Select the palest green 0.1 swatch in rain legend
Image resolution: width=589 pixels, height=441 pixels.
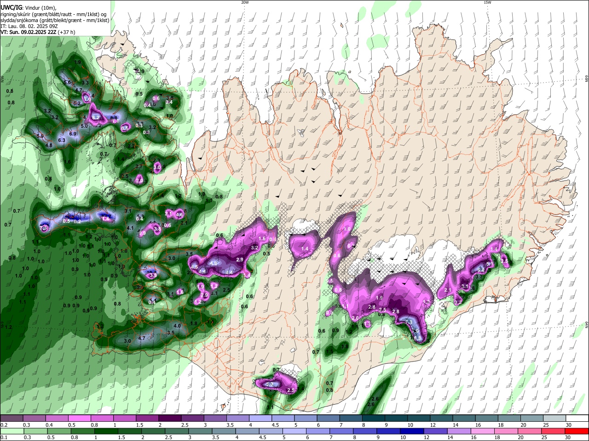coord(12,431)
